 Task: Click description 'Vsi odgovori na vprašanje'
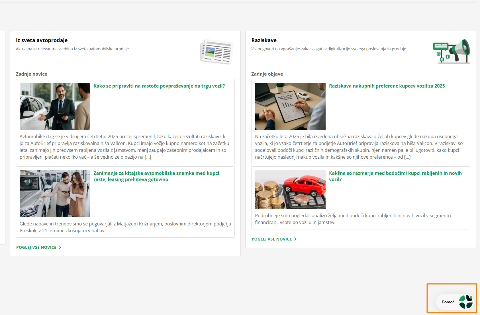point(329,49)
